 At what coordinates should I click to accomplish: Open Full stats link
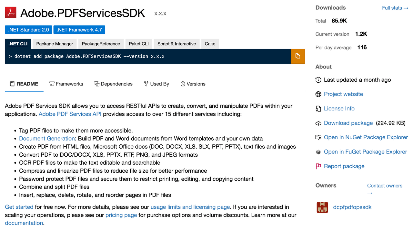point(395,8)
